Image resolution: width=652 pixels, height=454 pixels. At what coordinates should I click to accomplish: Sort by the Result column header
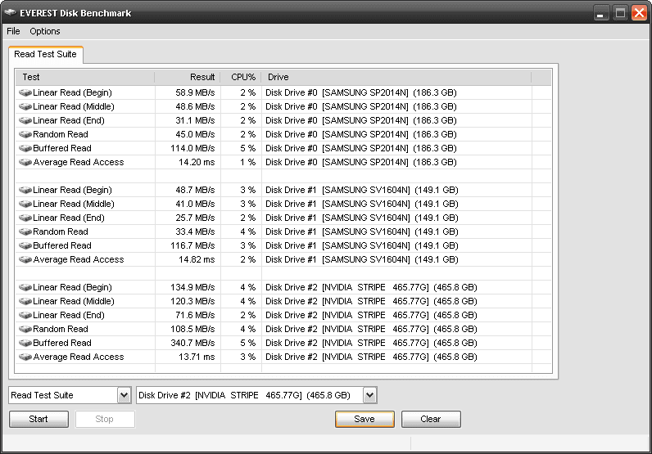coord(188,77)
